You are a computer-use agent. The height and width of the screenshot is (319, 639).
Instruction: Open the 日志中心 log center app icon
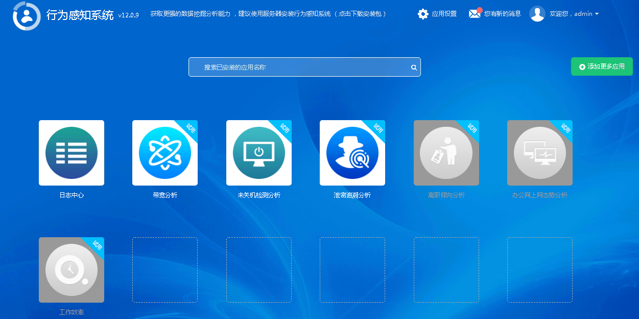[72, 153]
